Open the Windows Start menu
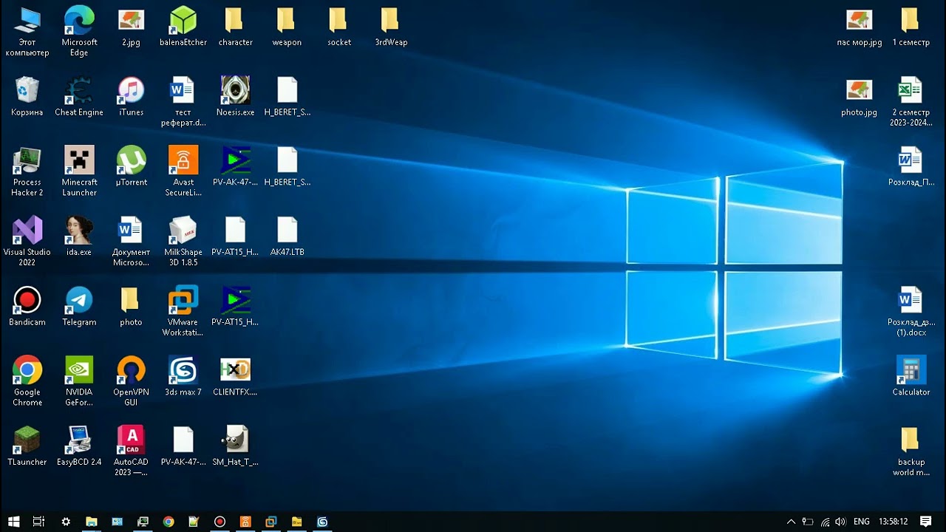The height and width of the screenshot is (532, 946). [13, 522]
